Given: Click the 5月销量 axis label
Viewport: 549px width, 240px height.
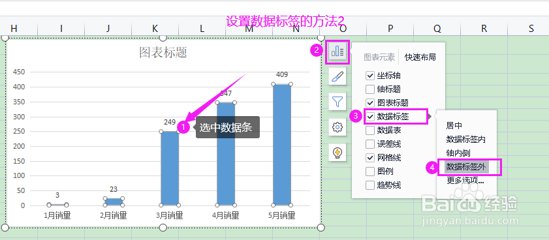Looking at the screenshot, I should pyautogui.click(x=282, y=215).
